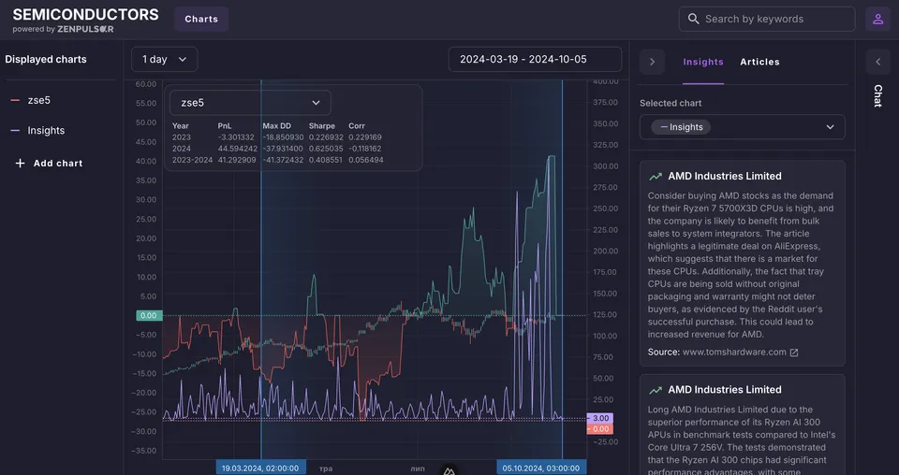Open the Selected chart Insights dropdown
The image size is (899, 475).
click(742, 127)
